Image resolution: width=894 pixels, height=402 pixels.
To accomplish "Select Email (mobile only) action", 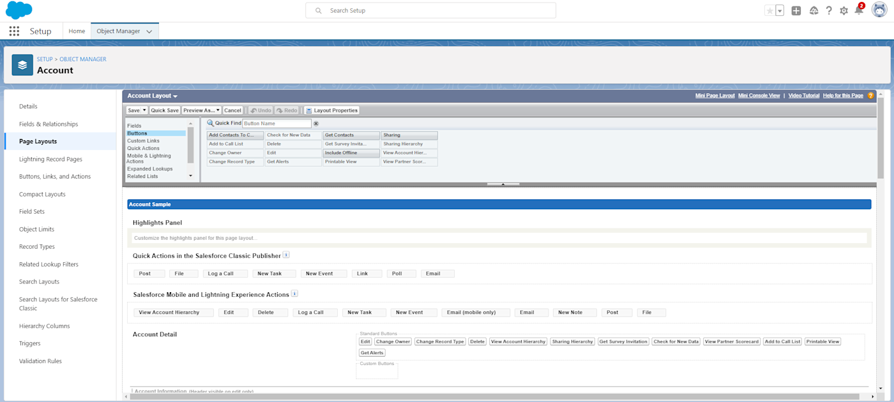I will pos(476,313).
